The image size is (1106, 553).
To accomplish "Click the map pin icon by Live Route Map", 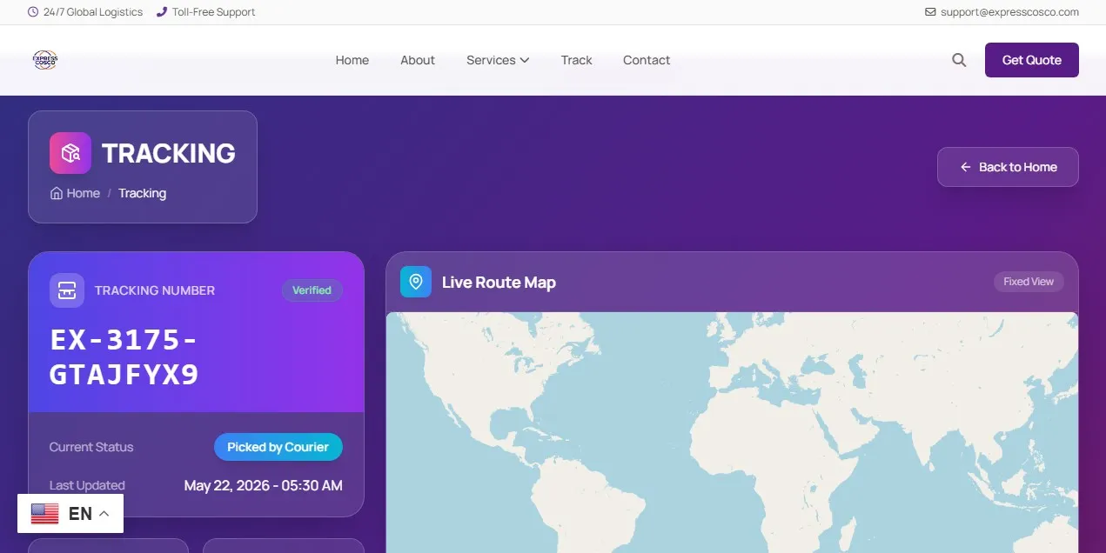I will click(x=416, y=282).
